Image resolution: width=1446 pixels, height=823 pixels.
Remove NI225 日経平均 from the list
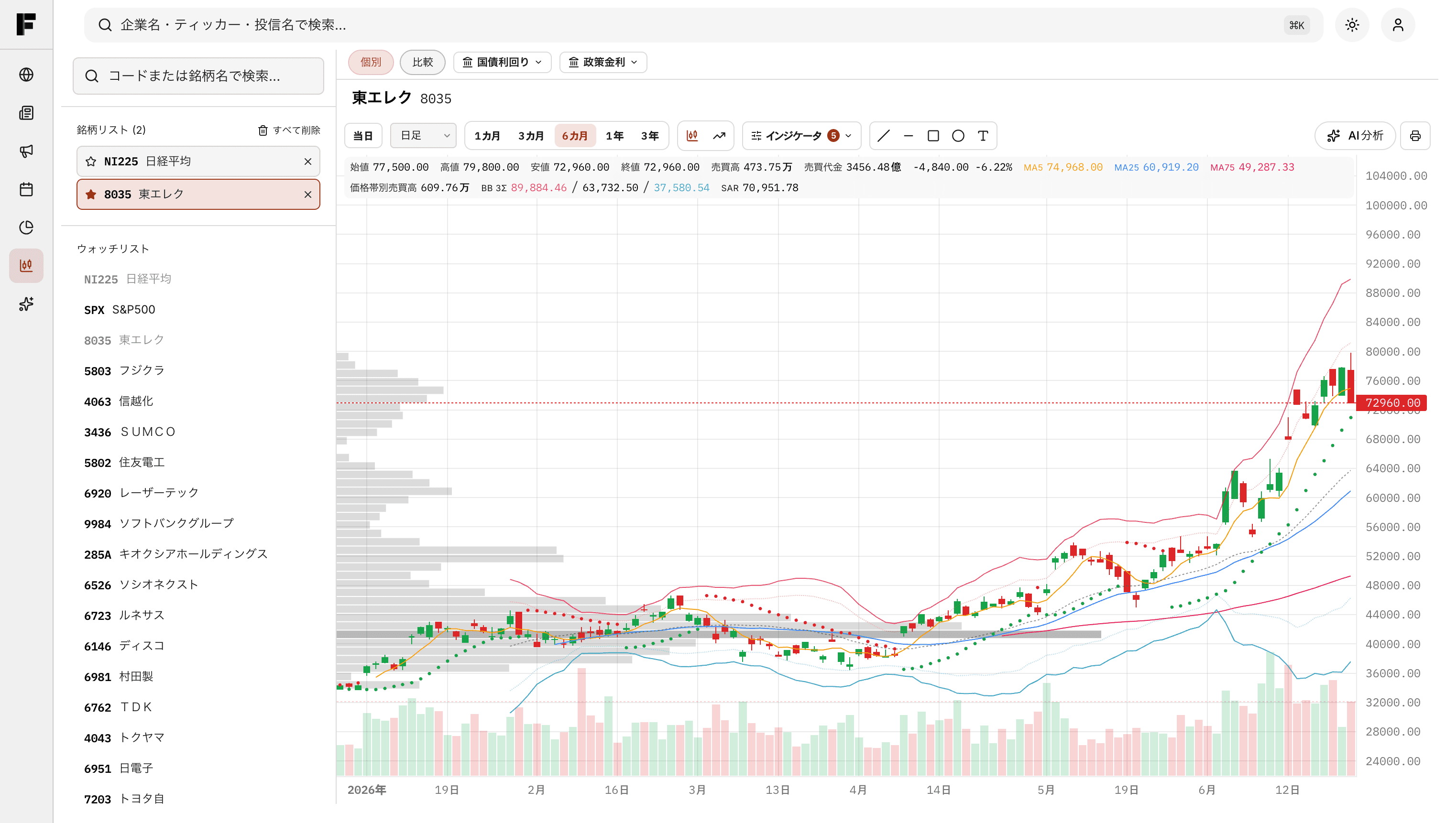(x=307, y=162)
